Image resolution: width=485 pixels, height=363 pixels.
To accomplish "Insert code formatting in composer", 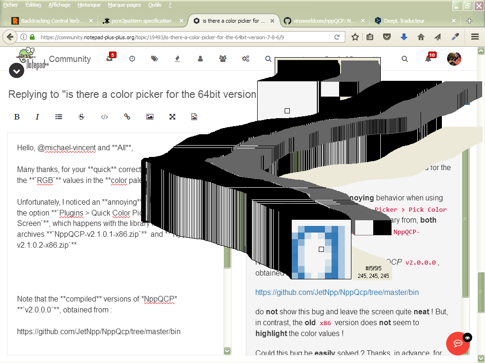I will click(x=104, y=117).
